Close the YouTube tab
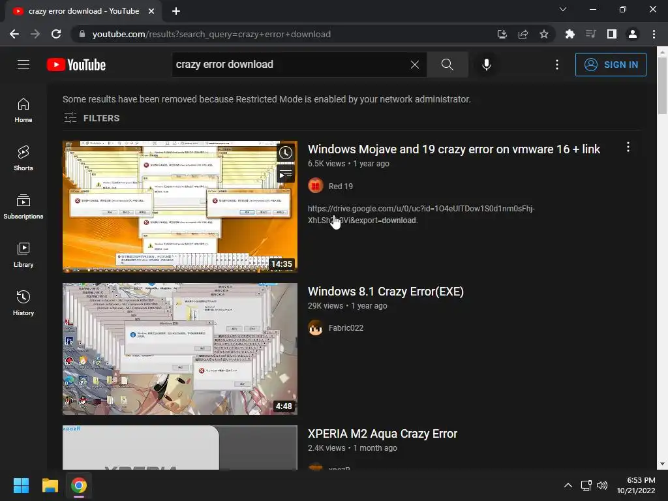 [151, 11]
